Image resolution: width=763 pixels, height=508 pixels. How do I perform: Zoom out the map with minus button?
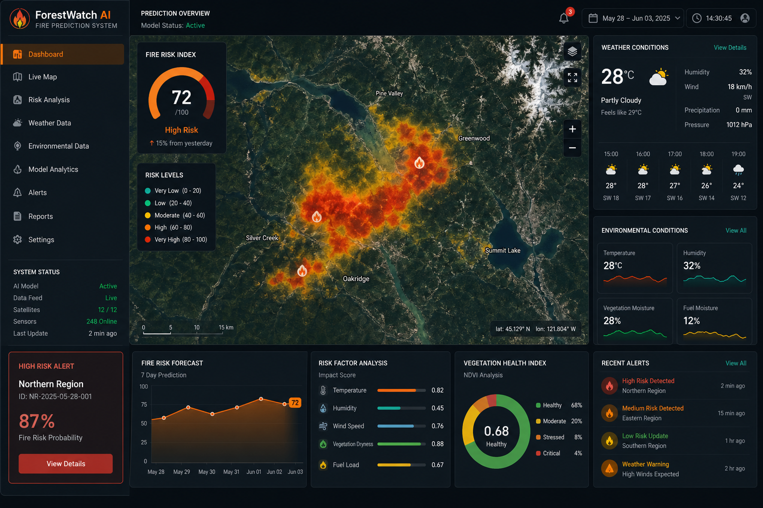(572, 148)
